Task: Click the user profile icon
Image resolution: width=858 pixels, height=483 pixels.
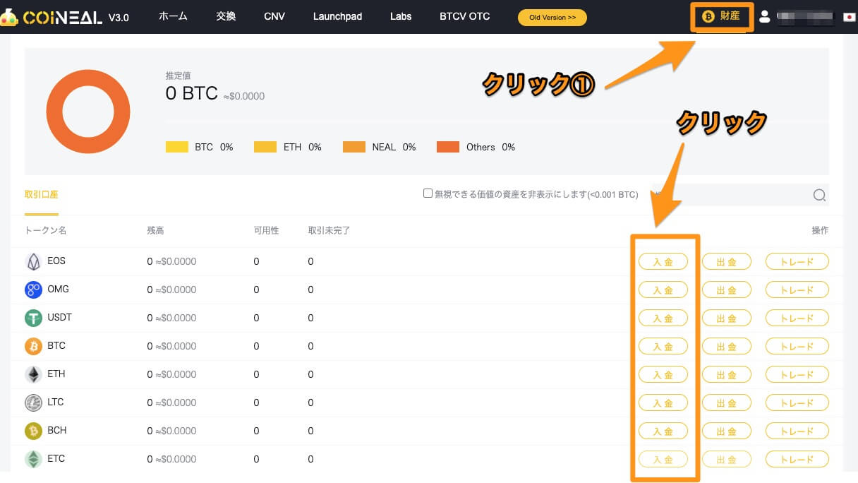Action: (x=764, y=16)
